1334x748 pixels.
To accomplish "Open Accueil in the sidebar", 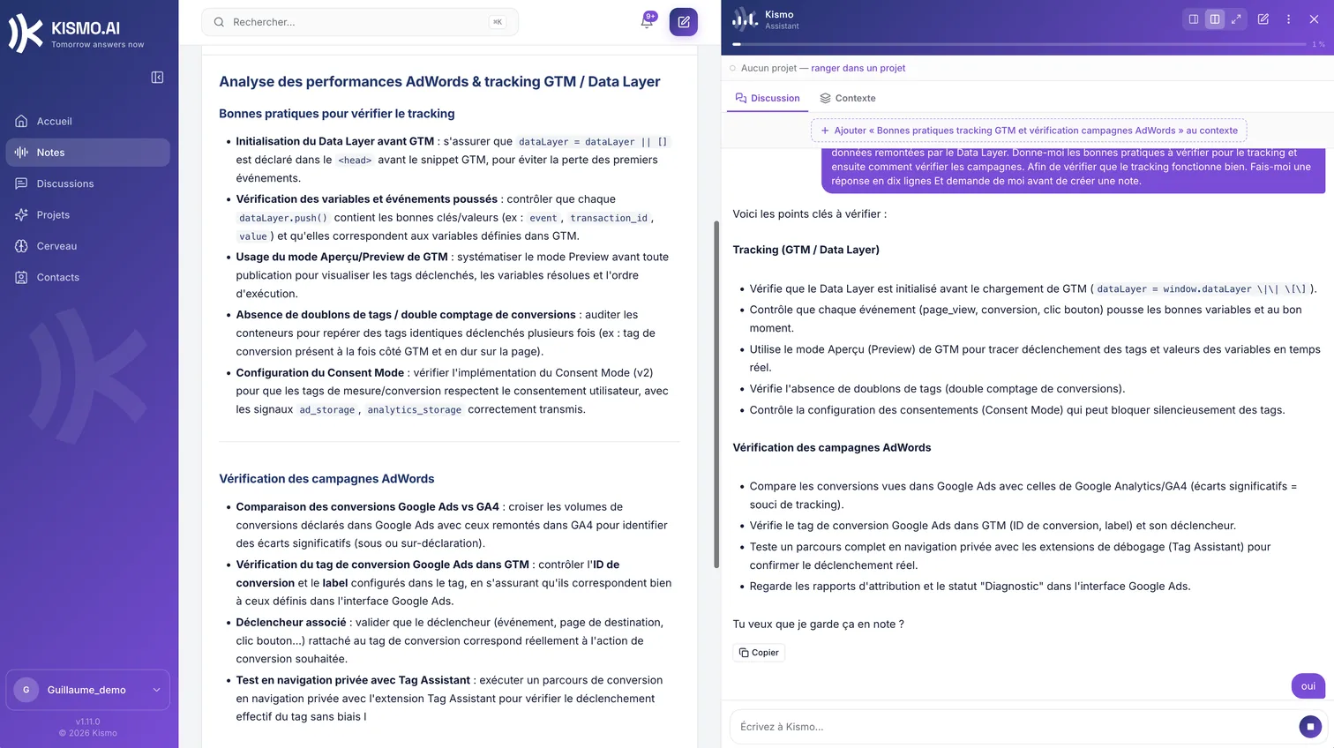I will pos(87,121).
